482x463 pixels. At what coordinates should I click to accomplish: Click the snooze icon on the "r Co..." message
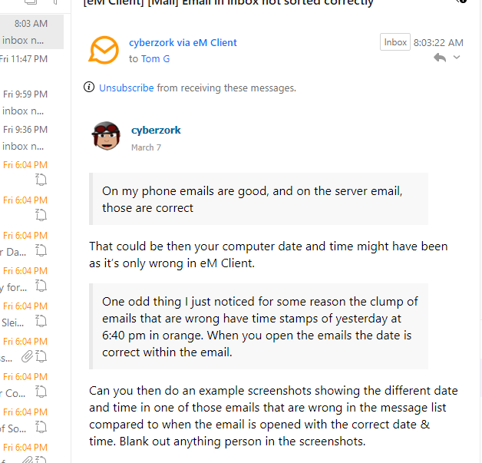pyautogui.click(x=42, y=392)
